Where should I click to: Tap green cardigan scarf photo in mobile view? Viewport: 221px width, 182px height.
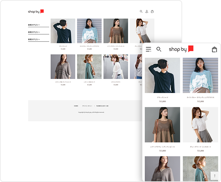(x=200, y=169)
